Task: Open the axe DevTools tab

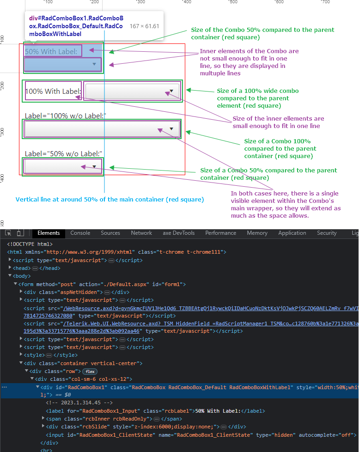Action: click(179, 233)
